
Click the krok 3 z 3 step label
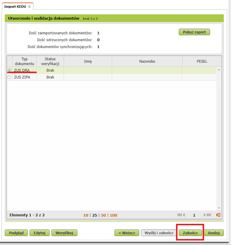pos(90,19)
